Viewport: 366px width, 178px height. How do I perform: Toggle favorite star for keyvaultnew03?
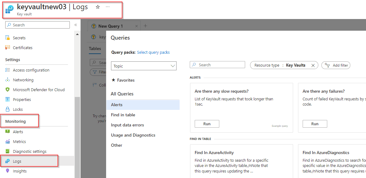(97, 7)
